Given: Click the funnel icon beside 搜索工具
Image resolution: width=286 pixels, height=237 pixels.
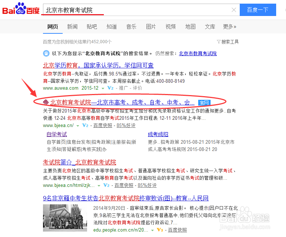Looking at the screenshot, I should tap(219, 42).
